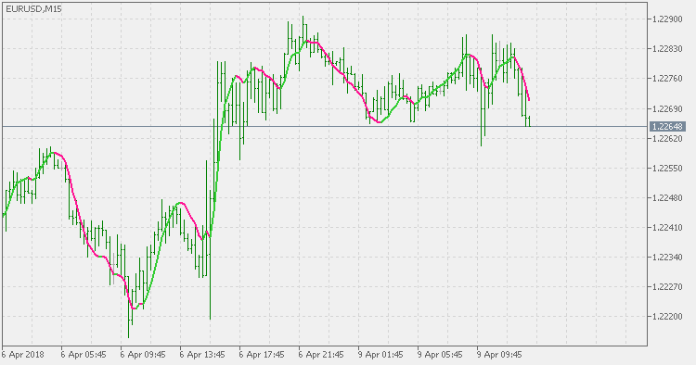Click the 9 Apr 01:45 time label

coord(380,355)
